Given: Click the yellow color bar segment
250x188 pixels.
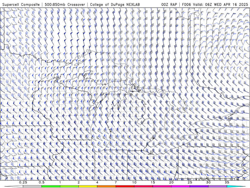Looking at the screenshot, I should pos(88,186).
